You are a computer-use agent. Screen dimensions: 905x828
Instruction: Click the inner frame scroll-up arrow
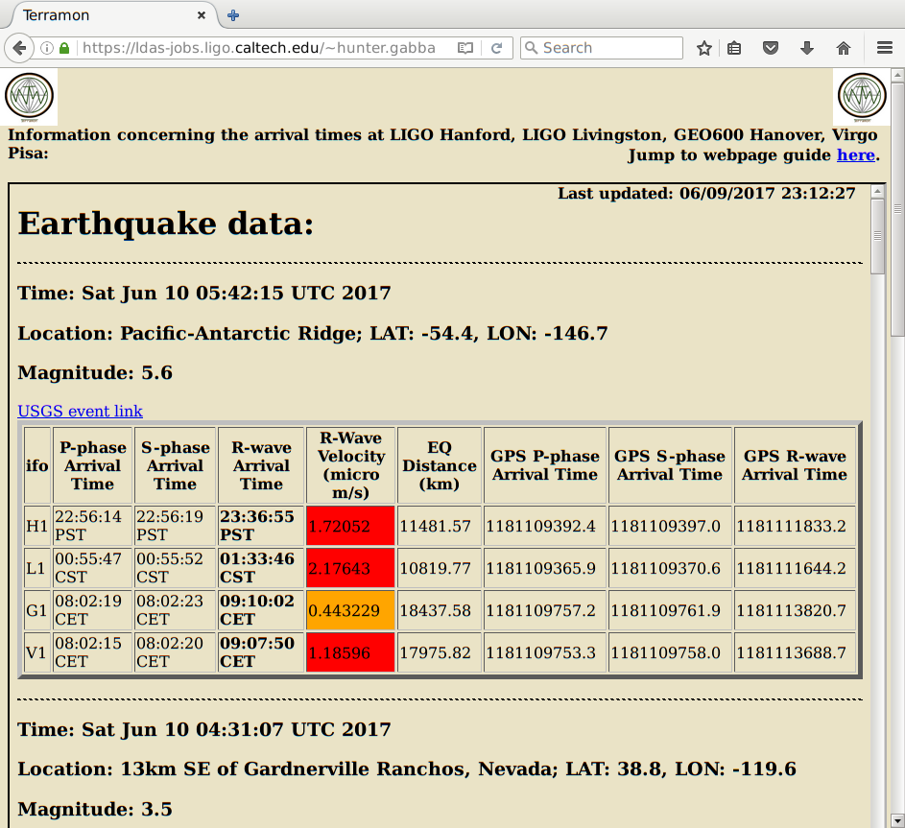pyautogui.click(x=877, y=193)
